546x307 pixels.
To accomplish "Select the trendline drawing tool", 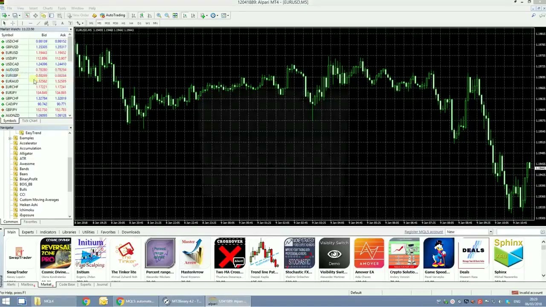I will (38, 23).
